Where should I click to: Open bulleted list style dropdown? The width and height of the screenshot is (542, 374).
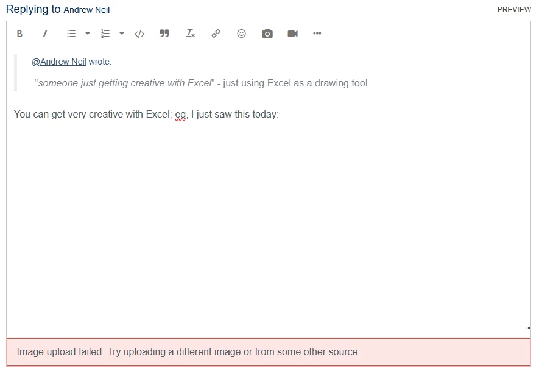pos(88,34)
